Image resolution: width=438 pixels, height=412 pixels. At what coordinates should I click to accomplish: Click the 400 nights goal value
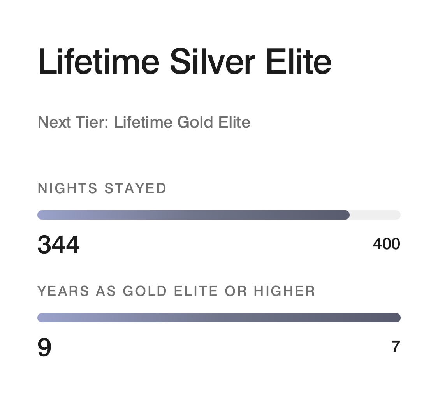[387, 244]
